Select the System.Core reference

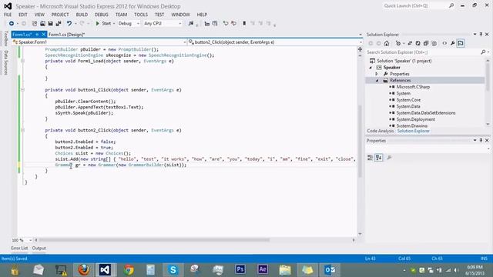click(x=408, y=100)
